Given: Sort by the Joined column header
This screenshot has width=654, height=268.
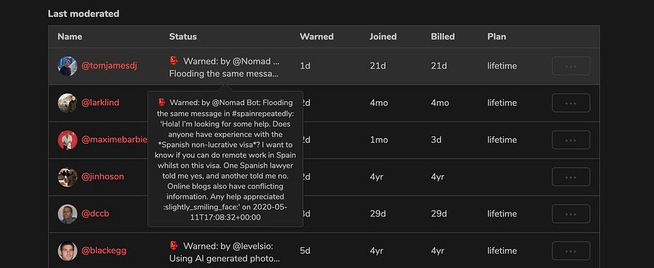Looking at the screenshot, I should (383, 37).
